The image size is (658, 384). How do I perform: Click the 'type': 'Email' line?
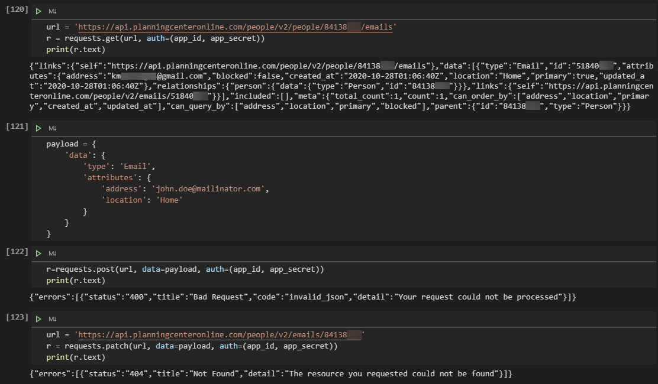tap(119, 167)
